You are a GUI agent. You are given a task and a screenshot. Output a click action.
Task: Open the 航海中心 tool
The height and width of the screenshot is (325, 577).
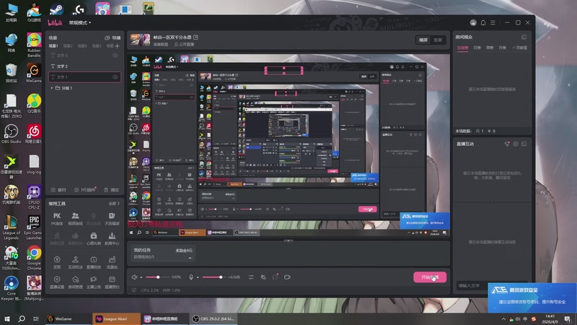[x=112, y=238]
